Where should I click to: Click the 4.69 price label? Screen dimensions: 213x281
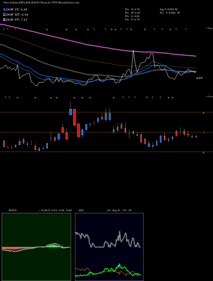click(x=199, y=78)
